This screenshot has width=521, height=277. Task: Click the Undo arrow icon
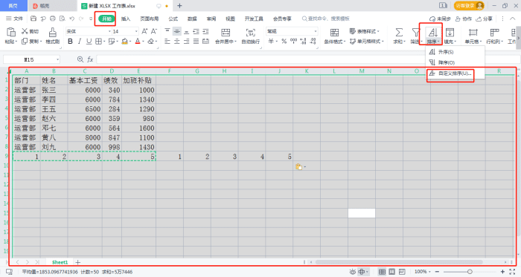point(71,19)
